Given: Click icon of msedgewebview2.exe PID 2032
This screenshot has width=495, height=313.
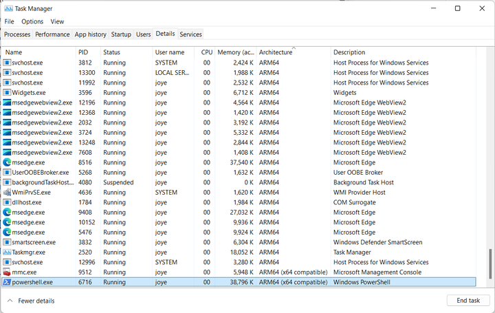Looking at the screenshot, I should pos(7,122).
